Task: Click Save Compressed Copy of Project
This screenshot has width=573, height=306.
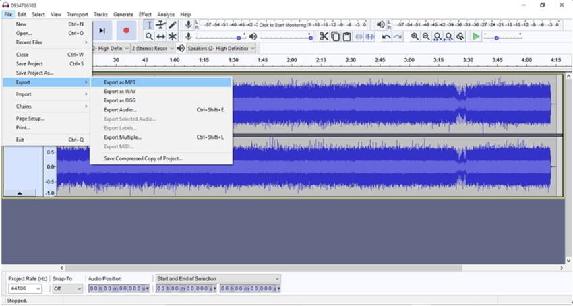Action: (143, 158)
